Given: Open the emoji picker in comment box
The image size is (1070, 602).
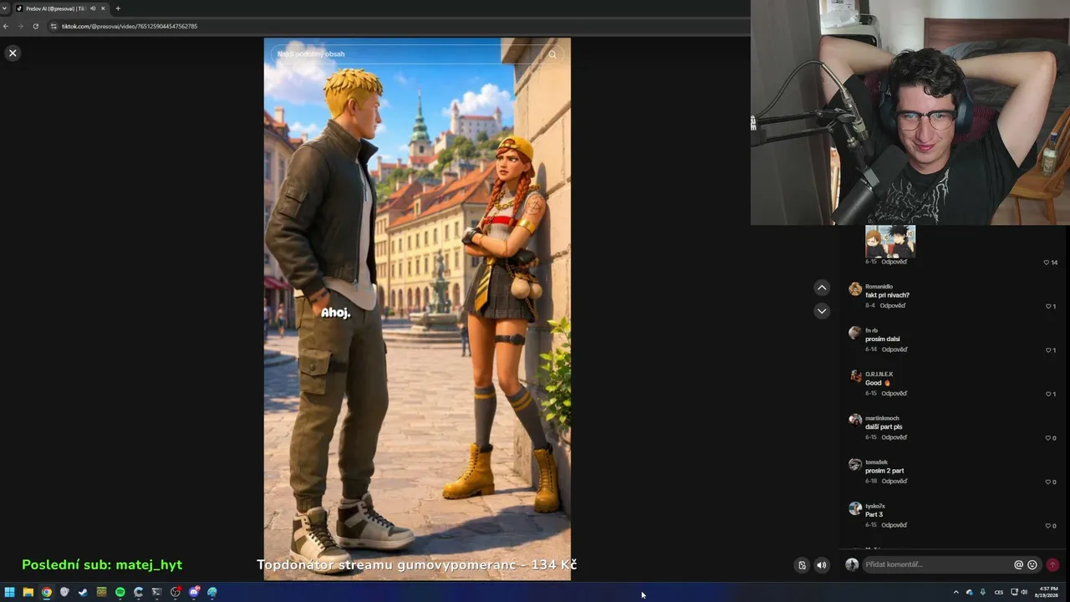Looking at the screenshot, I should click(1032, 564).
